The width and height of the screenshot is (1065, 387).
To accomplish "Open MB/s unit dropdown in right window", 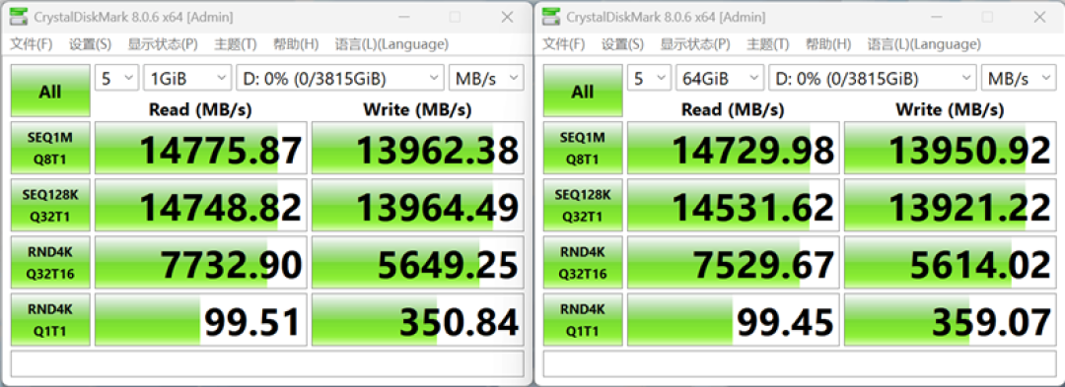I will click(x=1019, y=78).
